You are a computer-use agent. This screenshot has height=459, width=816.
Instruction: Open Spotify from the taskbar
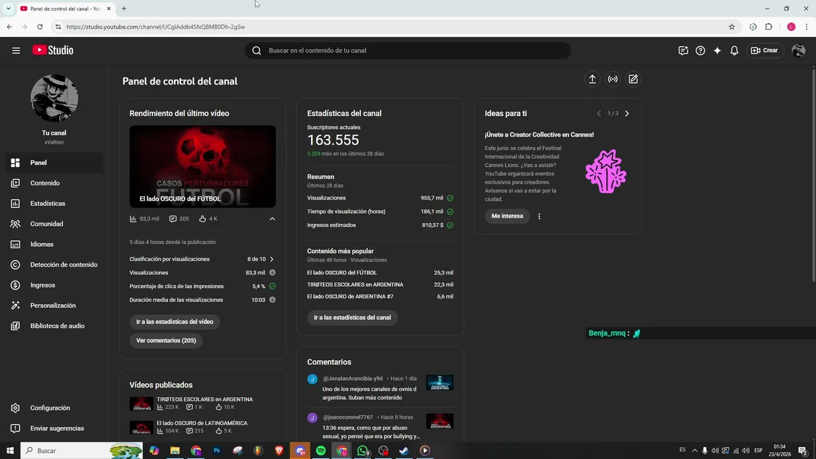[321, 451]
